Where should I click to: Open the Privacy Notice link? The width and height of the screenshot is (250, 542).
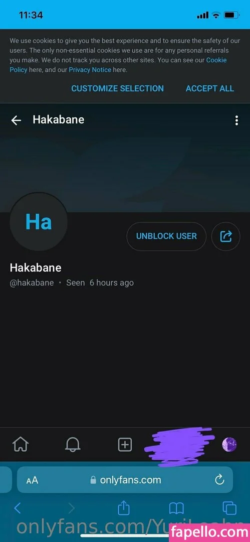click(x=90, y=70)
